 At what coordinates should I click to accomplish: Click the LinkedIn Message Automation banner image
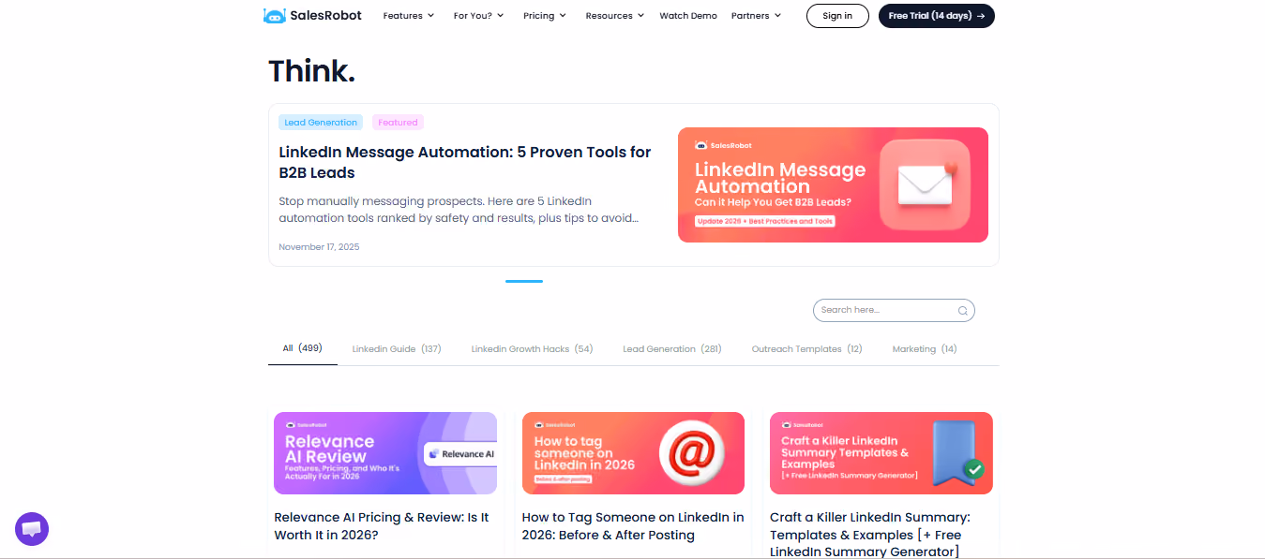[833, 184]
